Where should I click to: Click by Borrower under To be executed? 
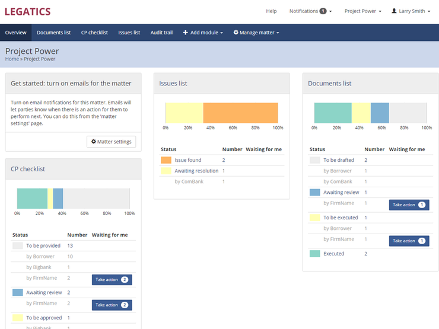pos(370,229)
